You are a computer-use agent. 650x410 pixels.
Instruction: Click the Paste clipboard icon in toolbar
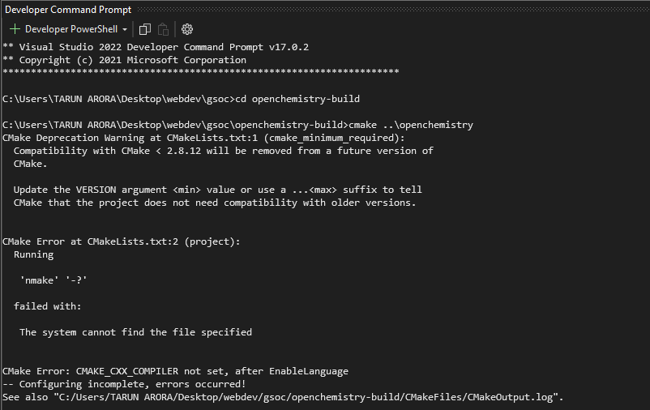click(x=164, y=29)
